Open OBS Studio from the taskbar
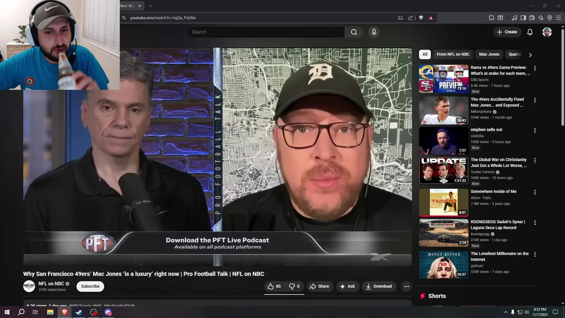This screenshot has height=318, width=565. [94, 312]
